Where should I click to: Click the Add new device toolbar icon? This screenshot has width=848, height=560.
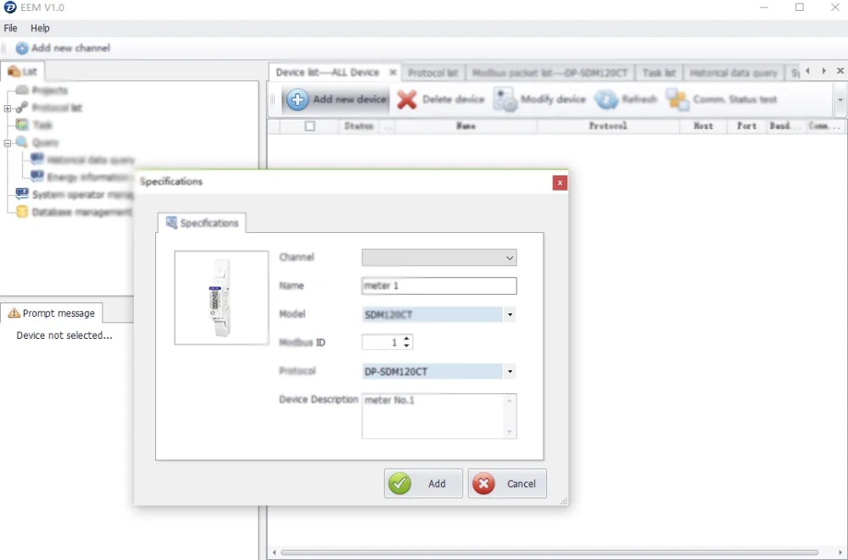tap(298, 99)
